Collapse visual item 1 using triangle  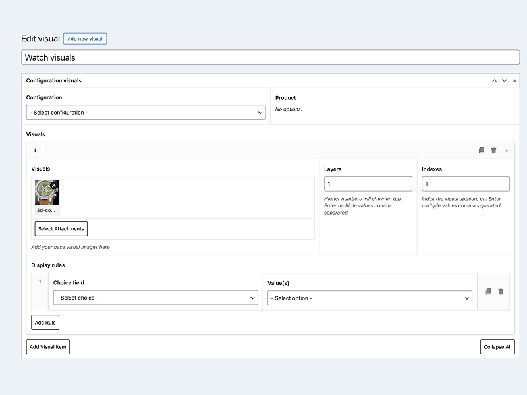click(507, 151)
